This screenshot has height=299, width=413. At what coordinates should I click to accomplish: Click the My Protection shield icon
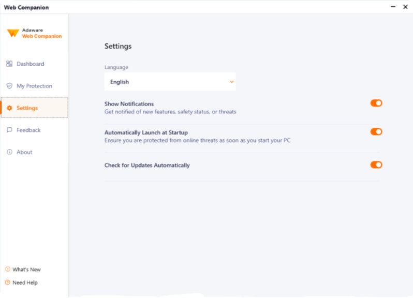(9, 86)
